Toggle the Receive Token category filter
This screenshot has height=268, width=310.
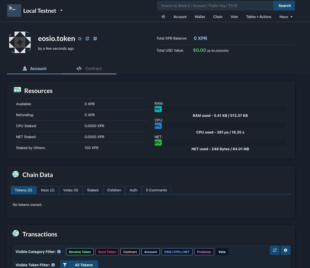tap(80, 252)
